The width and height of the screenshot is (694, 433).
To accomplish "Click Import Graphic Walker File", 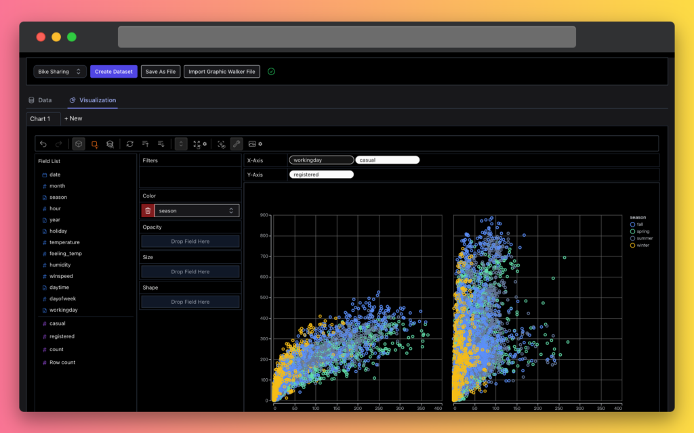I will (222, 72).
